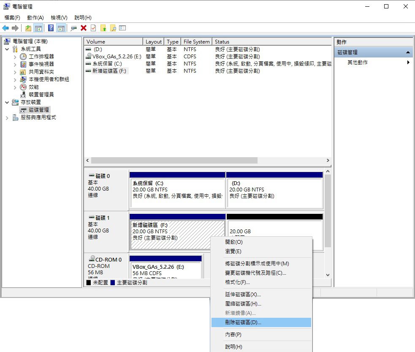
Task: Toggle the Show/Hide Action Pane toolbar icon
Action: pos(61,28)
